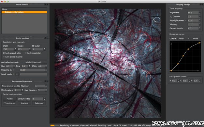Generate New random worlds
Screen dimensions: 204x127
11,86
